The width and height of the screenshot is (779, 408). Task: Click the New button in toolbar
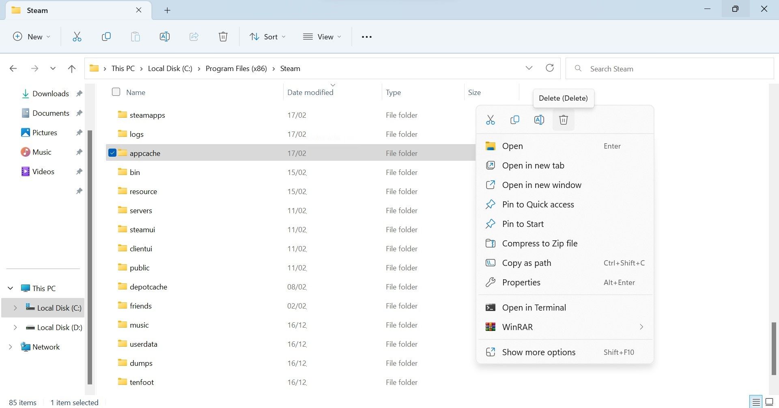32,37
